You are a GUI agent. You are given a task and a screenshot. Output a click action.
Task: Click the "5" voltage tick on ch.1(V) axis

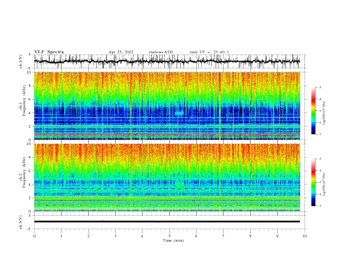30,55
